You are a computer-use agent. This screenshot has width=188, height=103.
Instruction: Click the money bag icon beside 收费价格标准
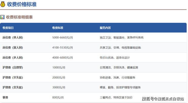tap(3, 4)
